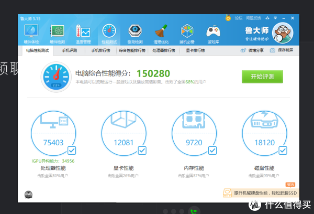Open the title bar dropdown menu arrow
This screenshot has height=214, width=314.
(x=275, y=18)
